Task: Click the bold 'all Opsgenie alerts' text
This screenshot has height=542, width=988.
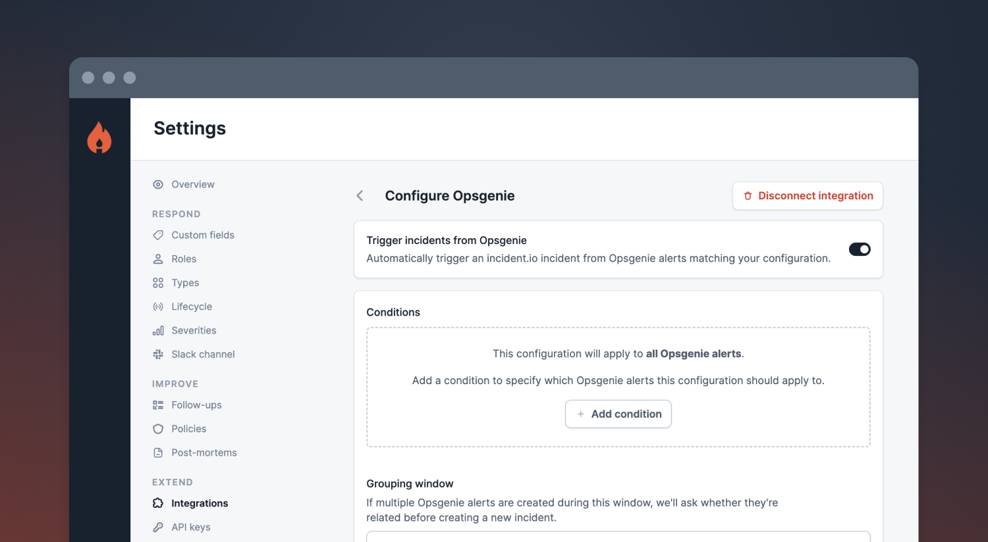Action: tap(694, 354)
